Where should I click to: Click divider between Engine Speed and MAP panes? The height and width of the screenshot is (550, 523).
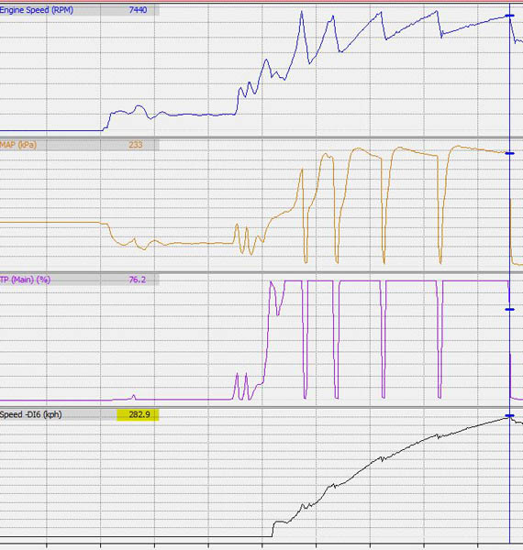(x=261, y=137)
